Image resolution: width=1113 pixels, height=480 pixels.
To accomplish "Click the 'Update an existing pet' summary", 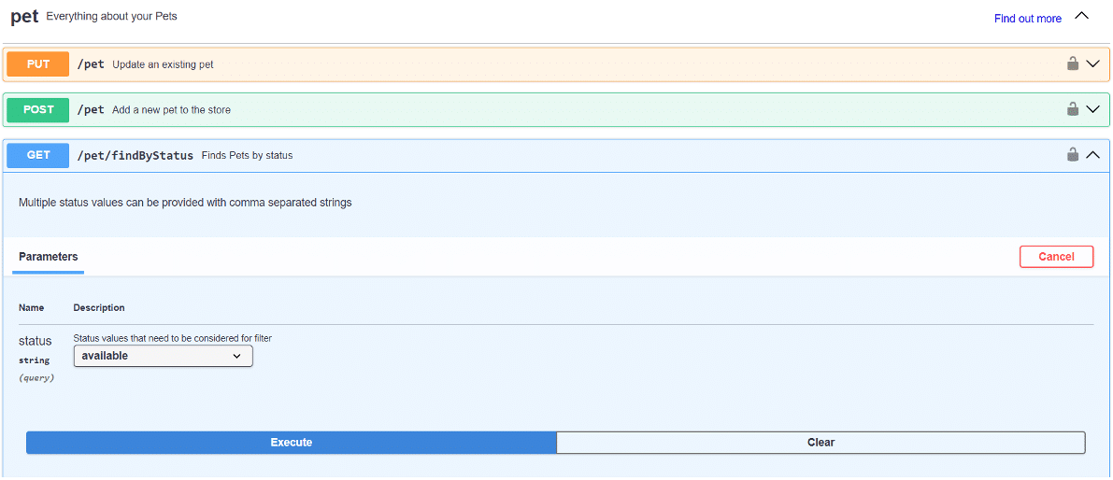I will coord(163,64).
